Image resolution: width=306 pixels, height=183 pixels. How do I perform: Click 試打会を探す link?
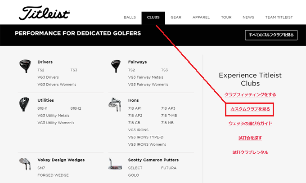click(x=250, y=138)
